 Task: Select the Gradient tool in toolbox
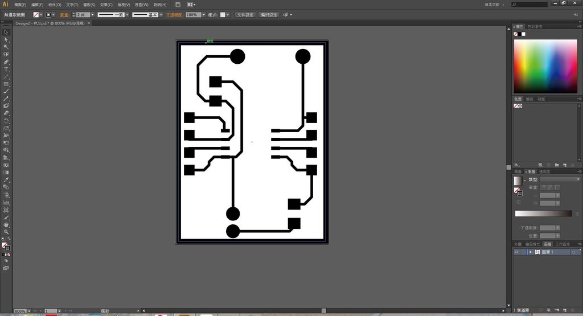(6, 173)
